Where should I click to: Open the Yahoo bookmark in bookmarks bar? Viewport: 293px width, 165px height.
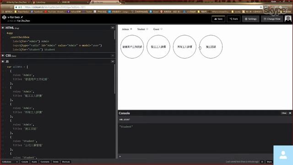coord(74,11)
